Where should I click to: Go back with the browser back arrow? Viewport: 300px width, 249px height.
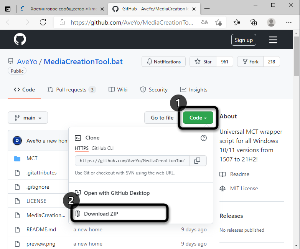tap(9, 22)
